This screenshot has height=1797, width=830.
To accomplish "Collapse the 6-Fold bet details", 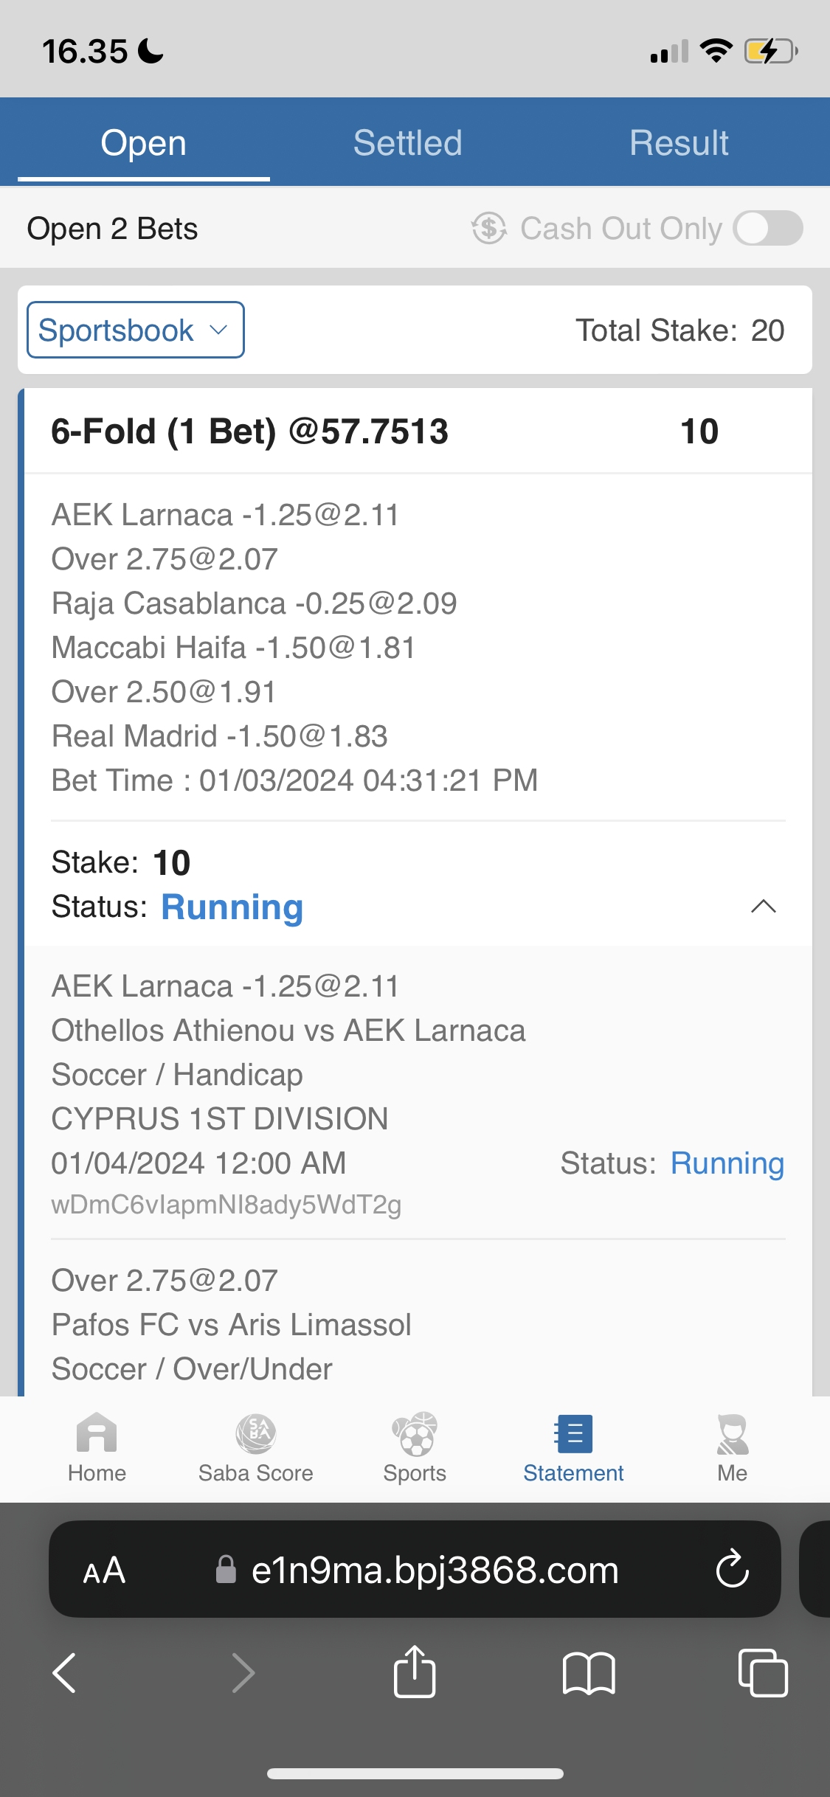I will [x=763, y=907].
